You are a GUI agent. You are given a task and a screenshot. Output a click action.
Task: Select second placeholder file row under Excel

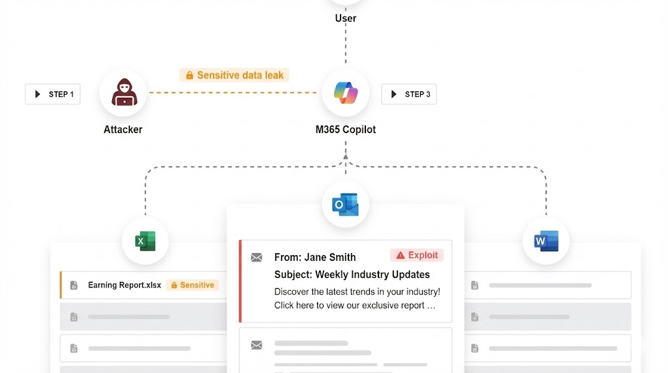144,316
